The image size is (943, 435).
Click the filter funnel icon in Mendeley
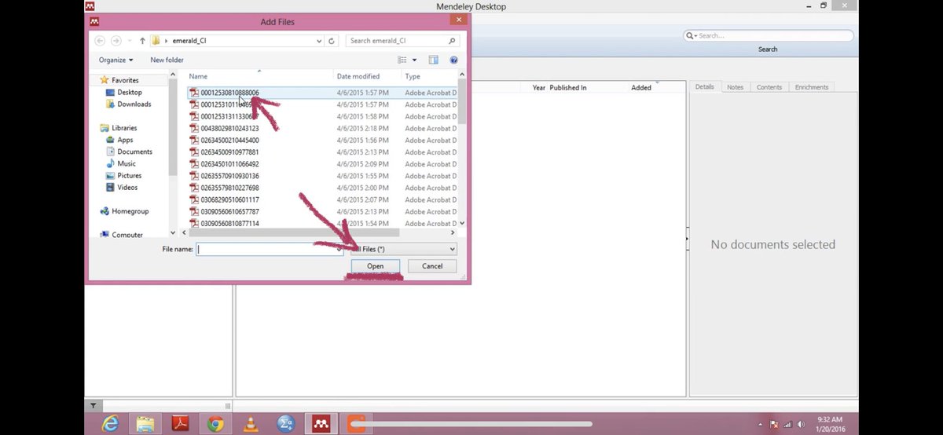(x=93, y=406)
